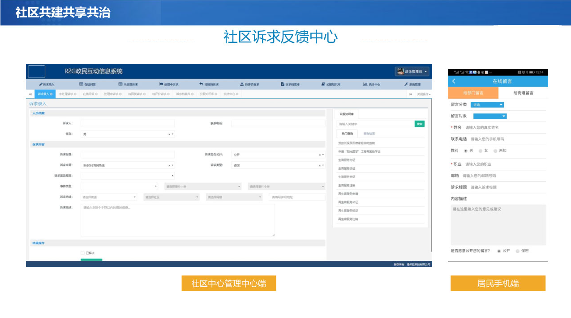571x318 pixels.
Task: Open 待回复诉求 reply-arrow navigation item
Action: tap(209, 84)
